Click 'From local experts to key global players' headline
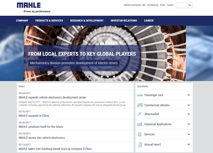The height and width of the screenshot is (153, 213). pos(82,54)
